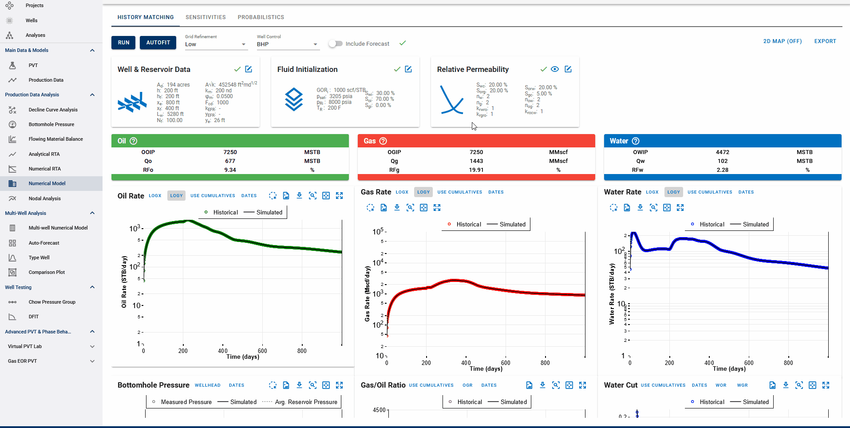Edit Well & Reservoir Data card
The width and height of the screenshot is (850, 428).
[x=249, y=69]
